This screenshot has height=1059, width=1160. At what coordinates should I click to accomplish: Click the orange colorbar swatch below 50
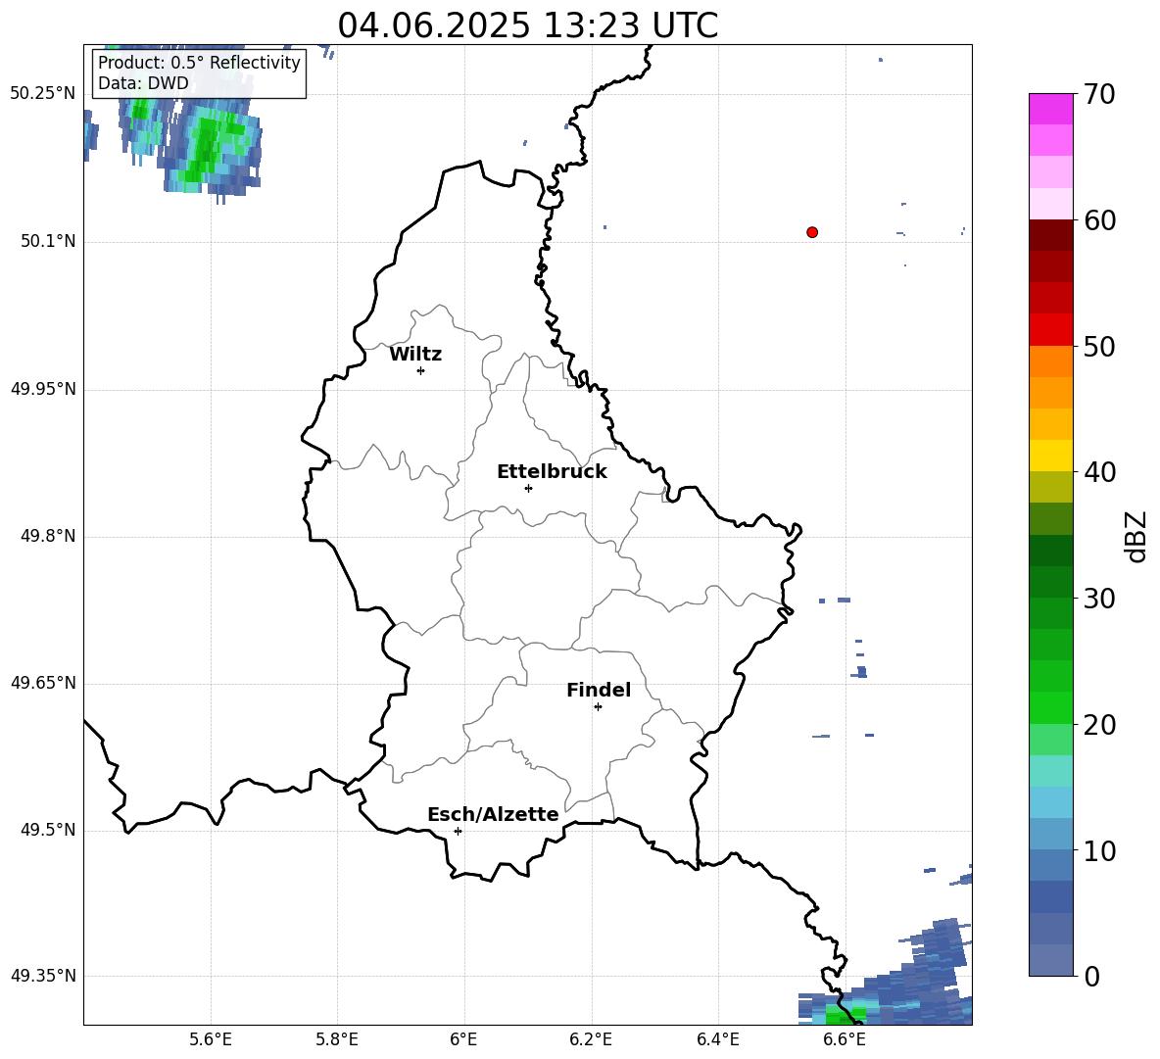click(x=1051, y=361)
